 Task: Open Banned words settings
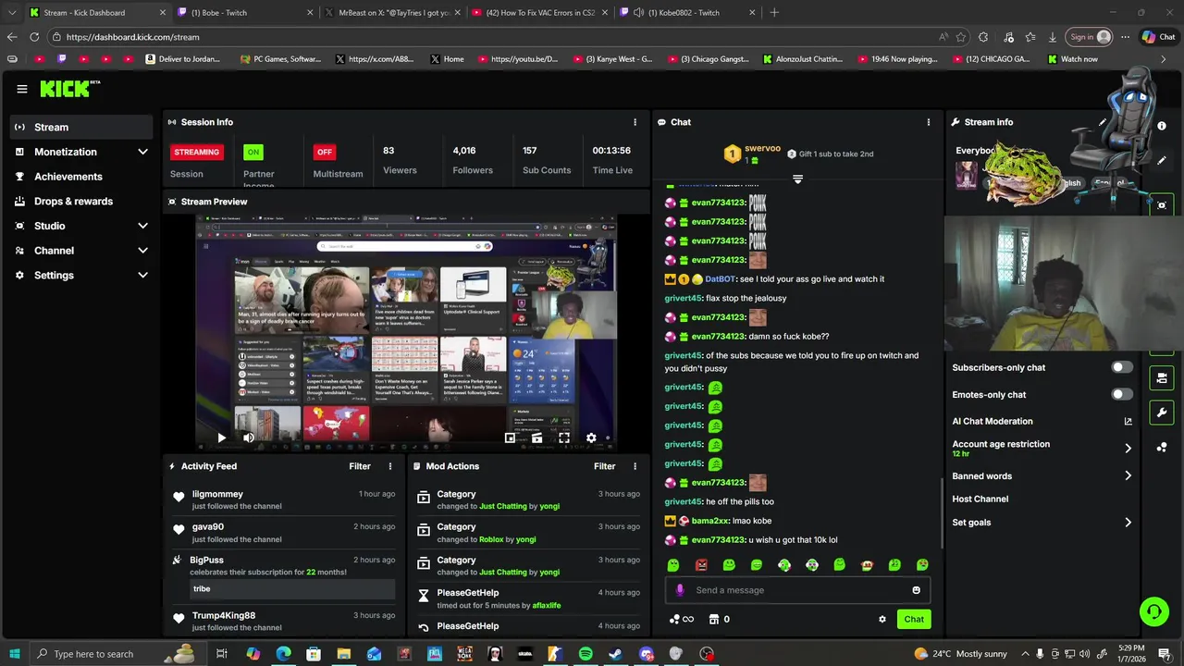[1042, 475]
